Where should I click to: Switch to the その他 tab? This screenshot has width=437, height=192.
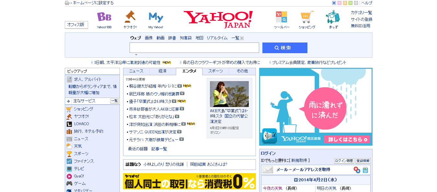242,71
